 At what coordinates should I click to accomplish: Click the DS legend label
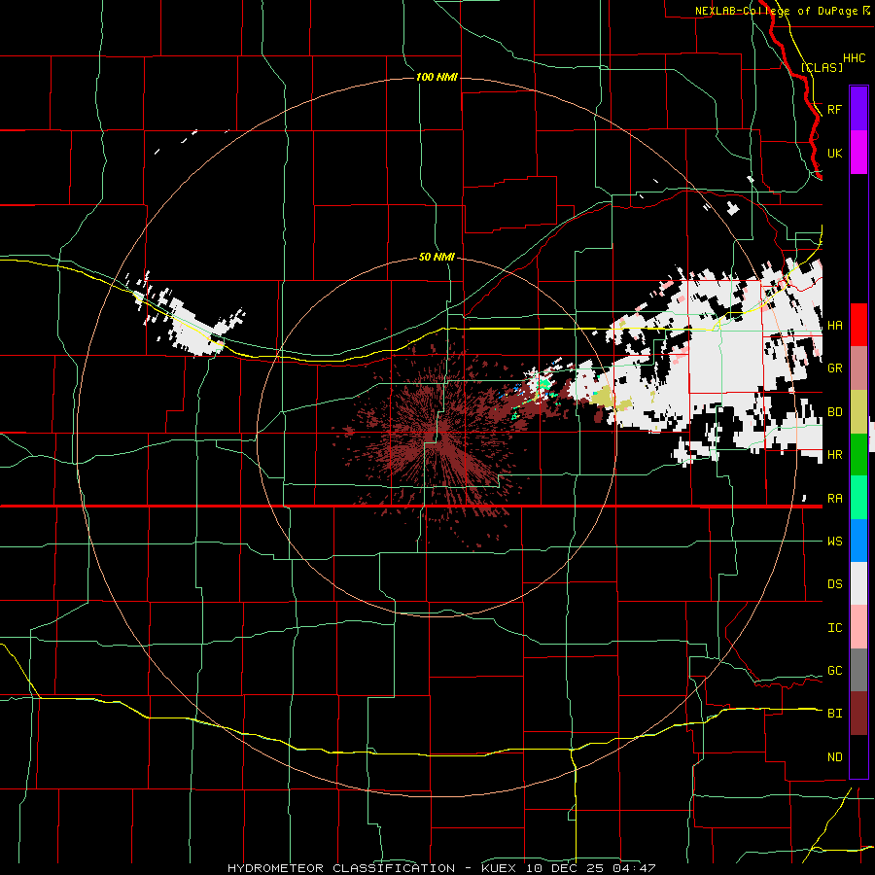coord(835,584)
